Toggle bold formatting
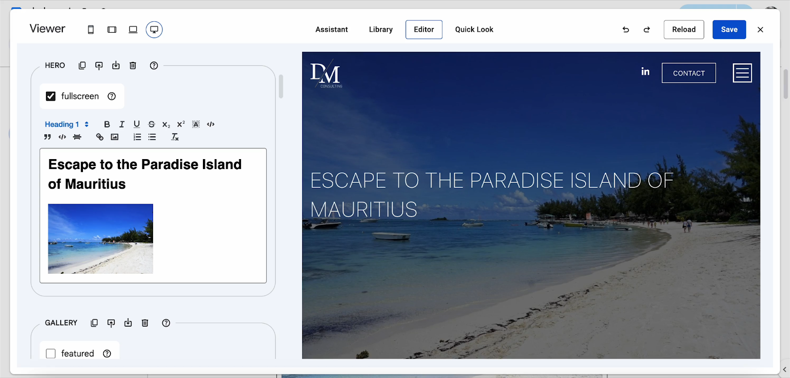790x378 pixels. pyautogui.click(x=107, y=125)
